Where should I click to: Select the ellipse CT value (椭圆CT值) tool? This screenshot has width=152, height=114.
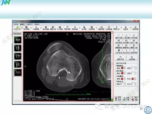click(x=134, y=46)
